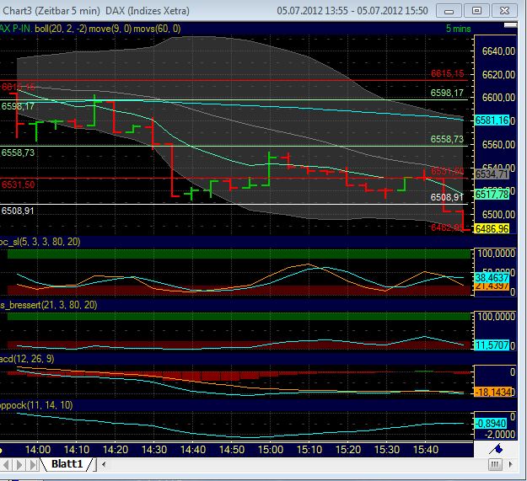Screen dimensions: 527x481
Task: Click the 6560,00 price axis value
Action: click(498, 145)
